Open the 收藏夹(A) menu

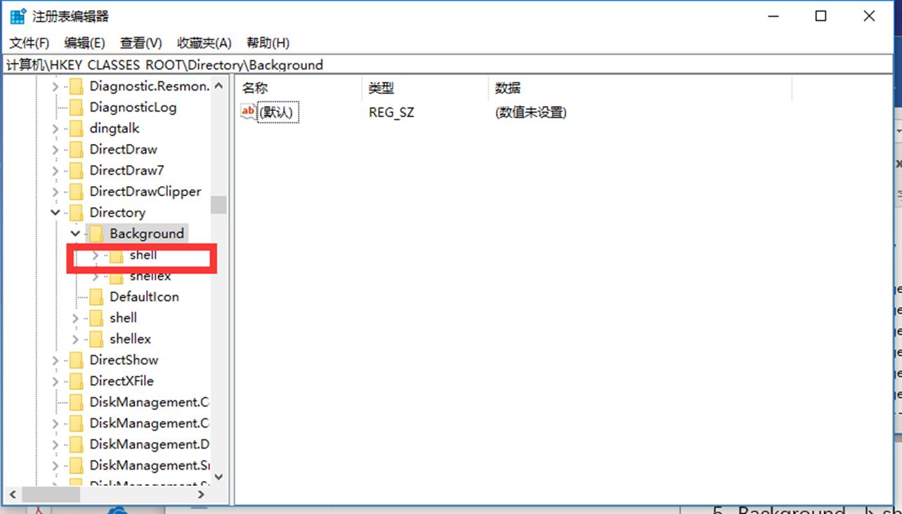(x=204, y=43)
